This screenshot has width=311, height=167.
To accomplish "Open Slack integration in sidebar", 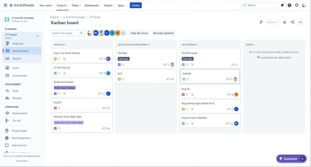I will (22, 138).
